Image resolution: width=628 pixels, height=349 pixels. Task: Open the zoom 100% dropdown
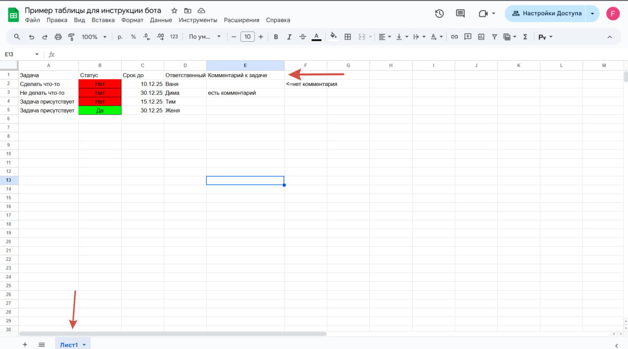(94, 37)
